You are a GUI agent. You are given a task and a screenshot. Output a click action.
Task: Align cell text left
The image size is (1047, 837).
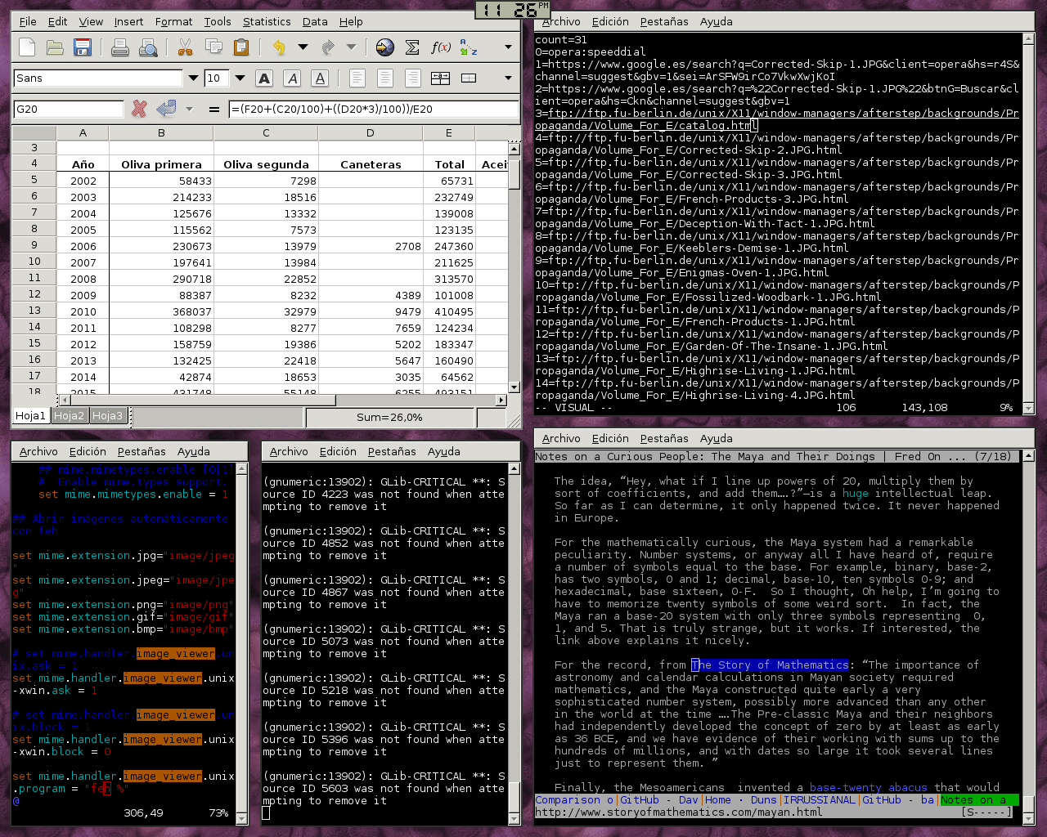click(357, 78)
